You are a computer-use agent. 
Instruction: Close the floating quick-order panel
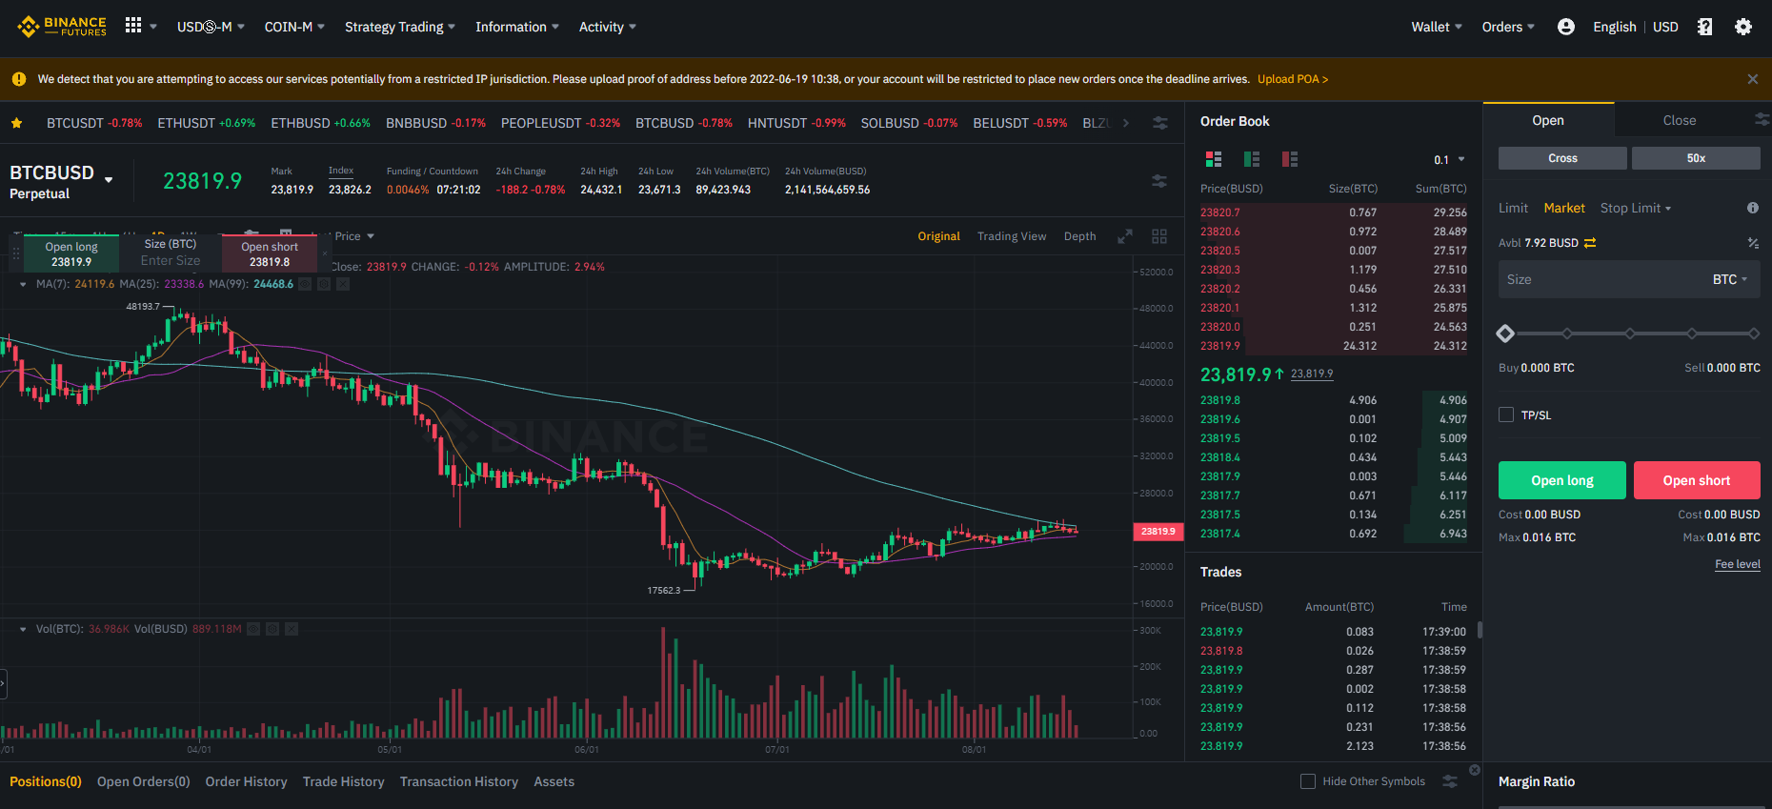(x=325, y=253)
